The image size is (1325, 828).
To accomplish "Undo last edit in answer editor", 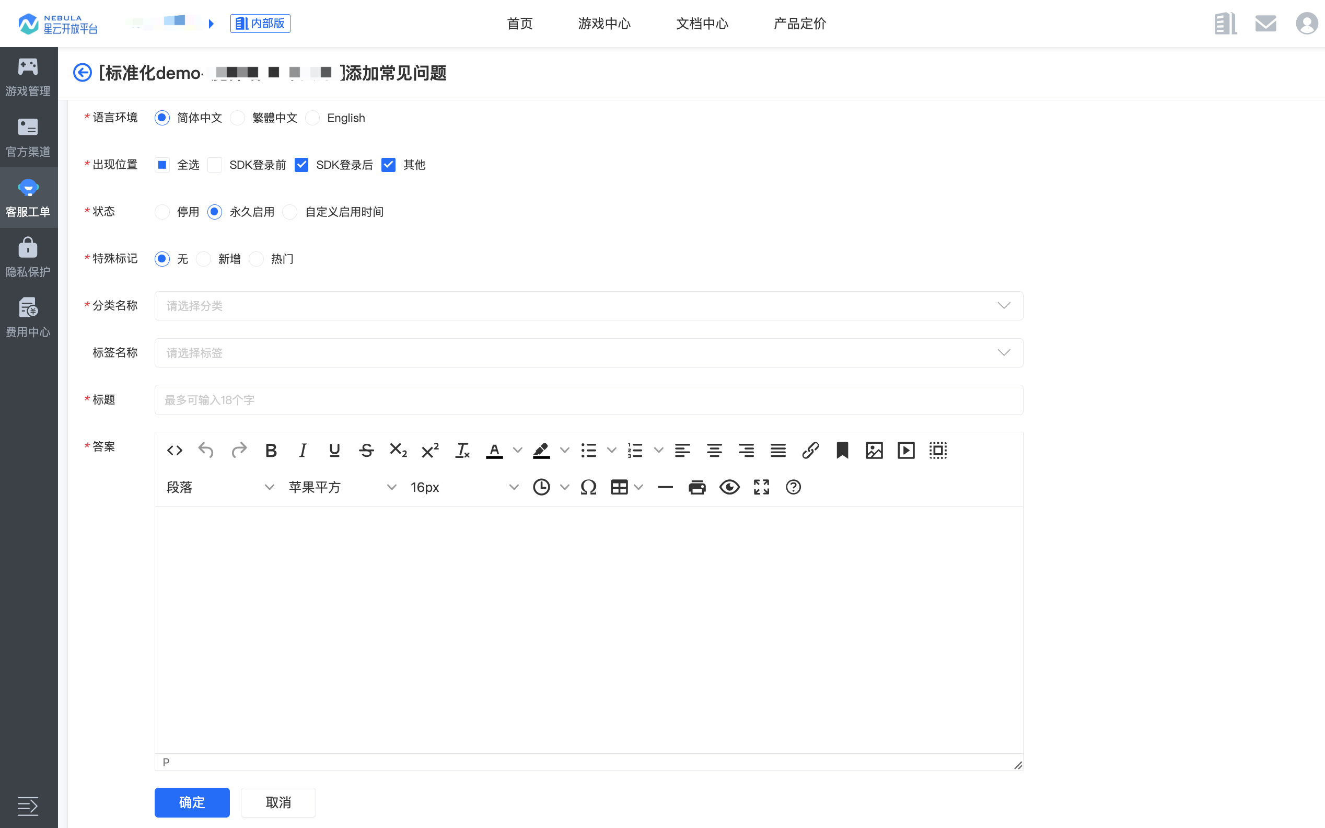I will 206,450.
